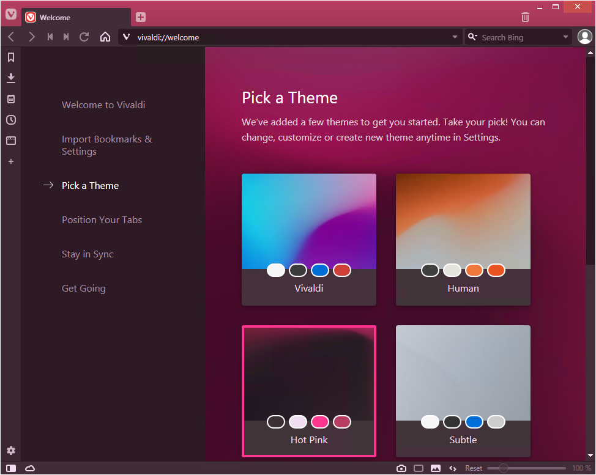Image resolution: width=596 pixels, height=475 pixels.
Task: Click the site info Vivaldi badge
Action: tap(127, 37)
